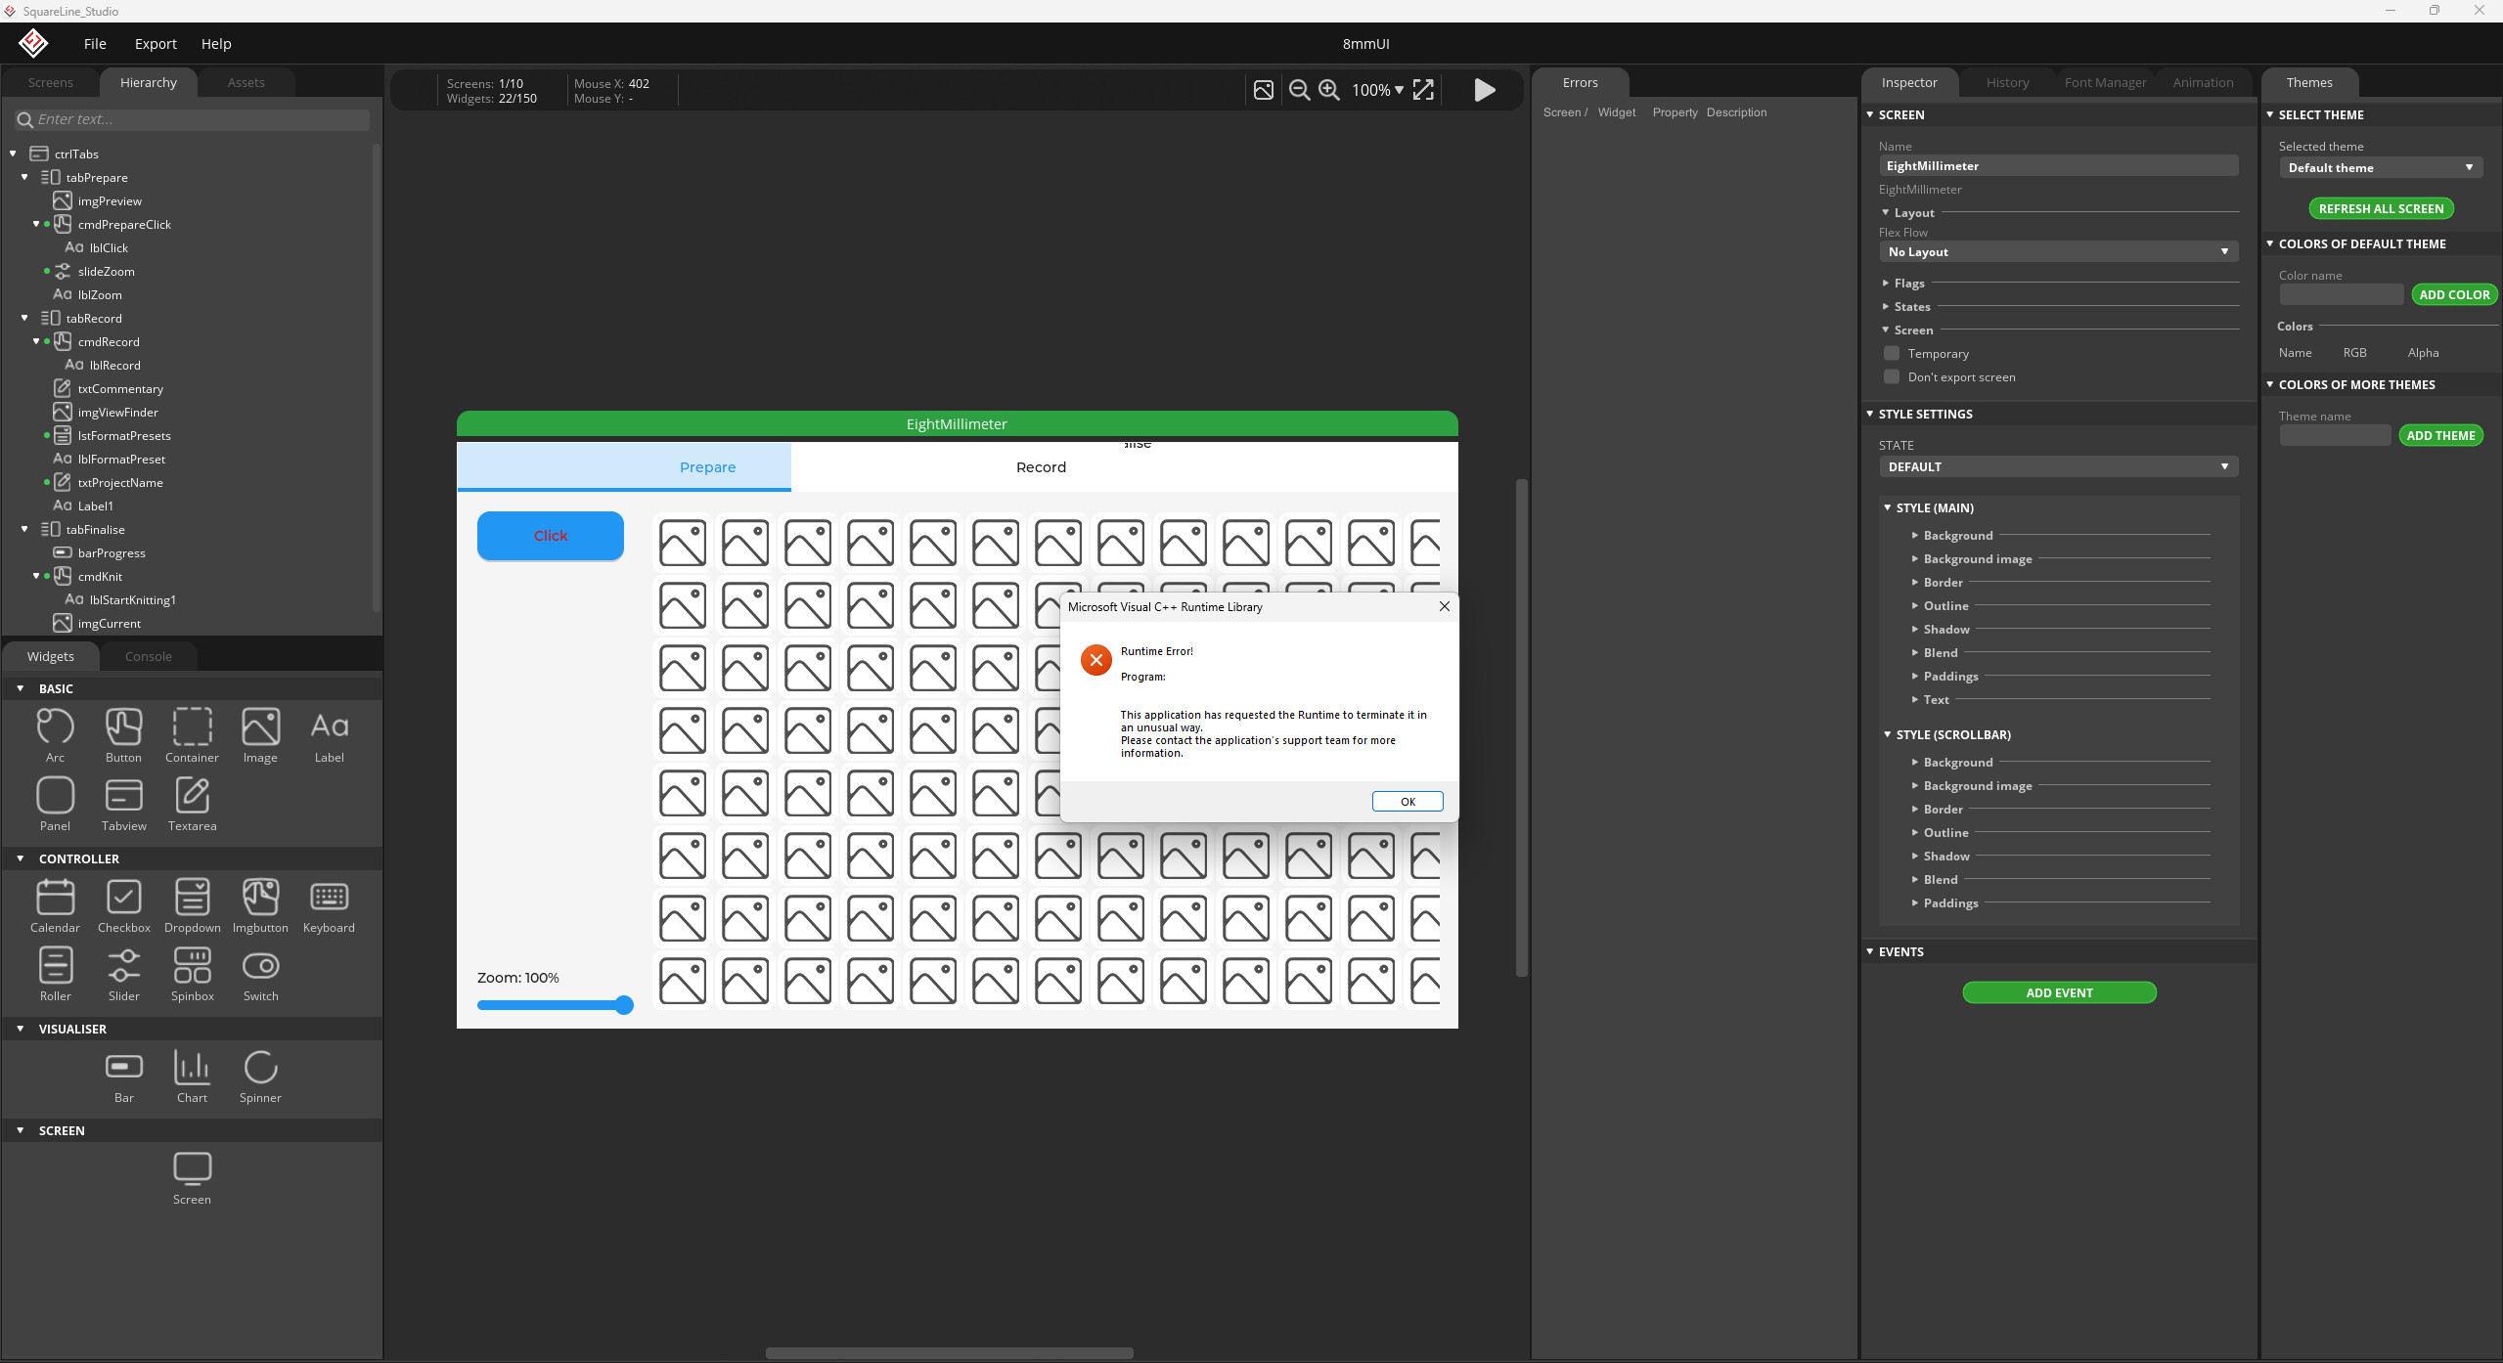The height and width of the screenshot is (1363, 2503).
Task: Start simulation with the play button
Action: [1485, 90]
